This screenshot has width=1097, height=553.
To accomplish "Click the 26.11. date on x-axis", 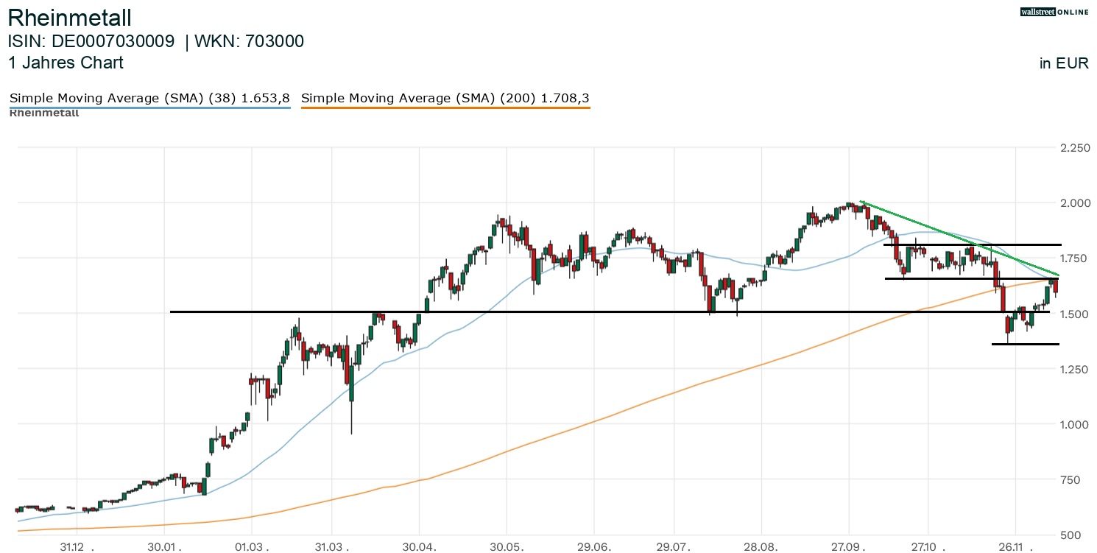I will click(1015, 547).
